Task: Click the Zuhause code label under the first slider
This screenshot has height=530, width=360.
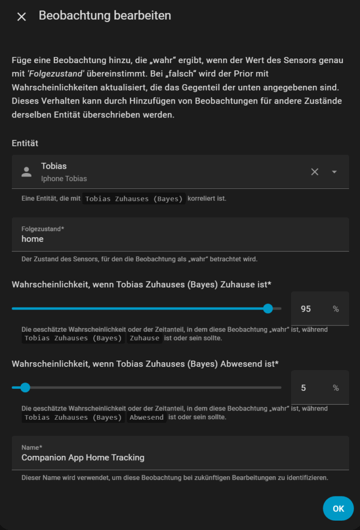Action: pos(145,338)
